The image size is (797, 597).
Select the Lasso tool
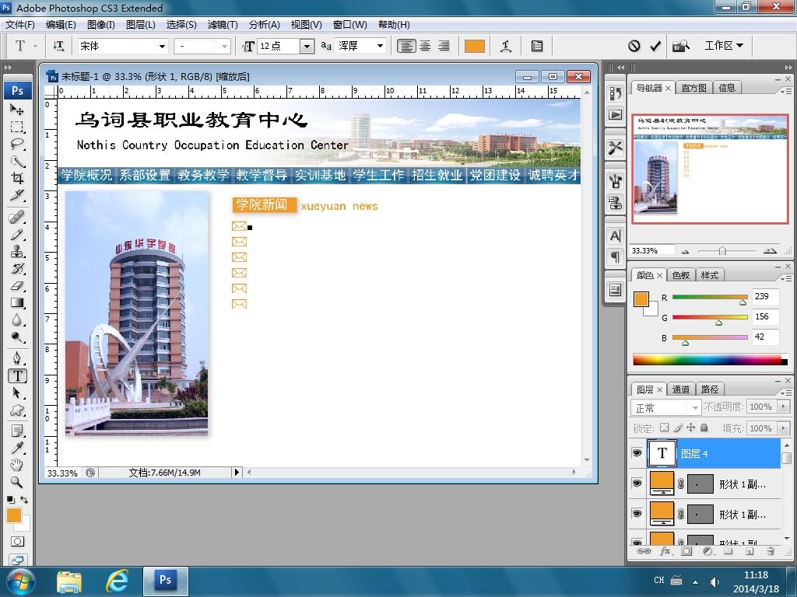tap(17, 144)
